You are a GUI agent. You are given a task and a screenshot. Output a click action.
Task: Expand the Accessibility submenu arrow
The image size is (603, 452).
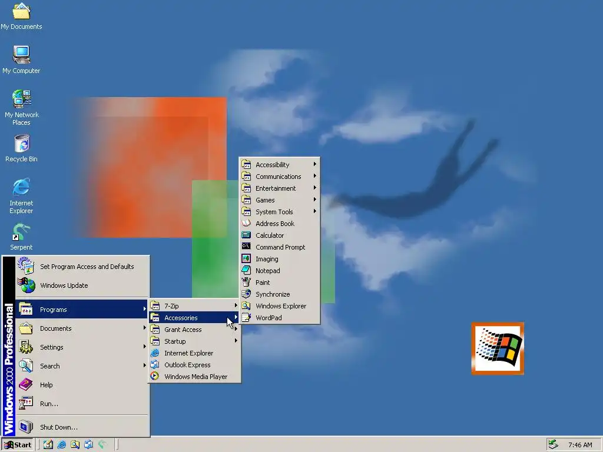click(314, 164)
